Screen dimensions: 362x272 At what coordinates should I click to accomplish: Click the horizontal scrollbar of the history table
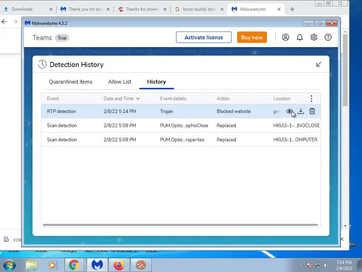[x=180, y=225]
